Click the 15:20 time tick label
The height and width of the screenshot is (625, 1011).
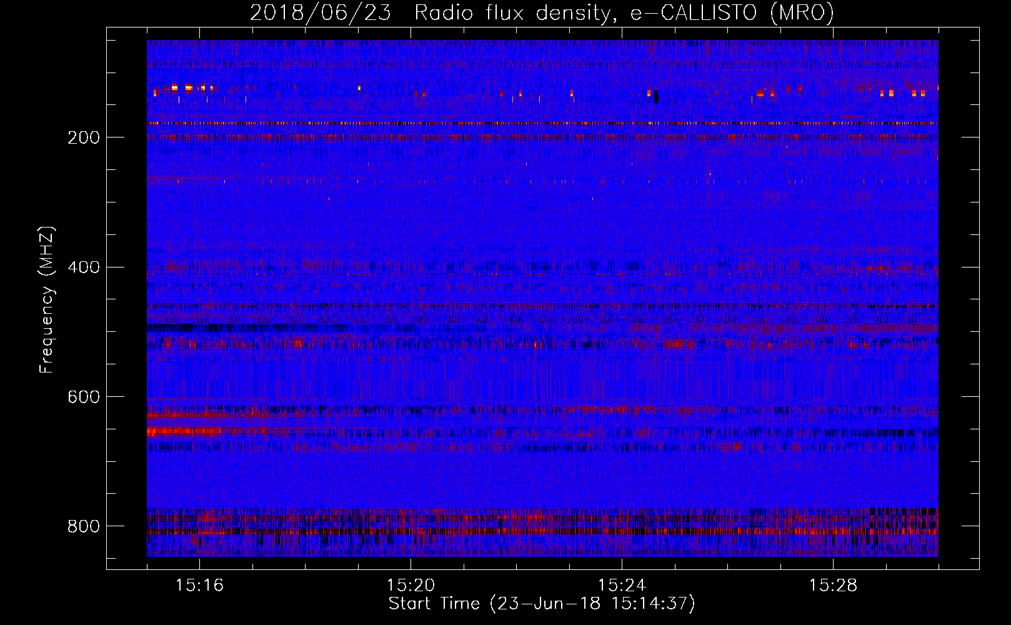point(411,586)
